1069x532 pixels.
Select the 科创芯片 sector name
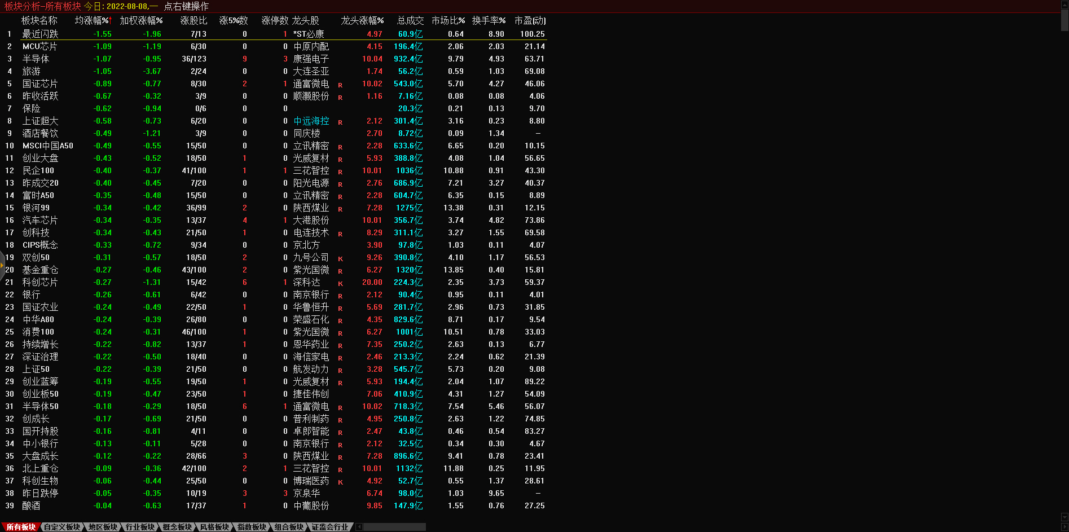pos(40,283)
